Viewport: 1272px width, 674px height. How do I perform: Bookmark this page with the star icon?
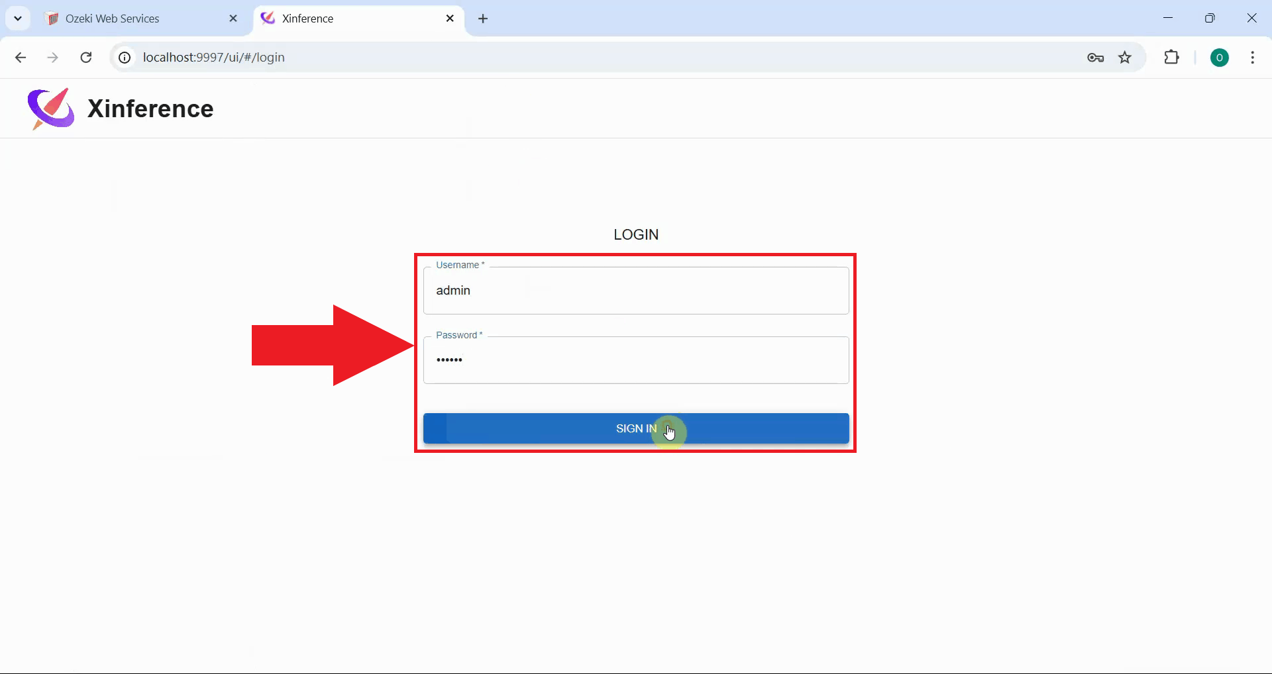tap(1126, 58)
